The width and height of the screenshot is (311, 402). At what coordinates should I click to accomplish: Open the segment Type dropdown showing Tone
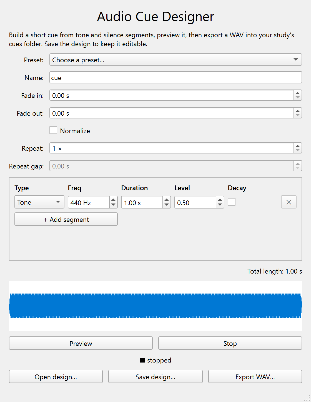tap(39, 202)
